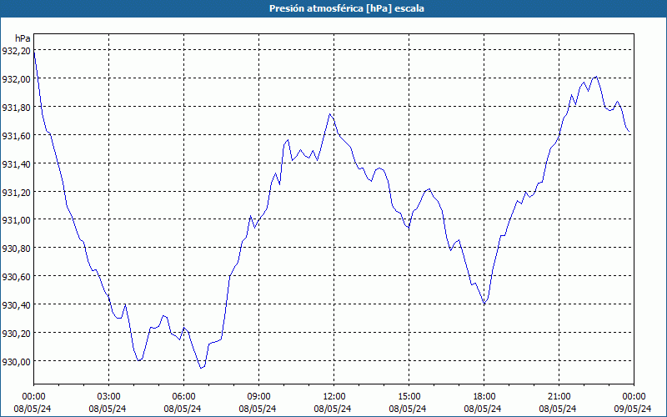Screen dimensions: 667x417
Task: Click the hPa unit label
Action: (23, 38)
